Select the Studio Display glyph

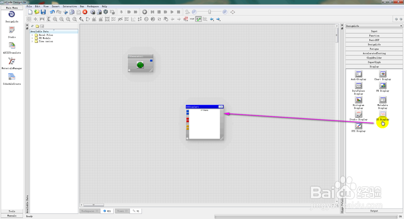point(358,116)
